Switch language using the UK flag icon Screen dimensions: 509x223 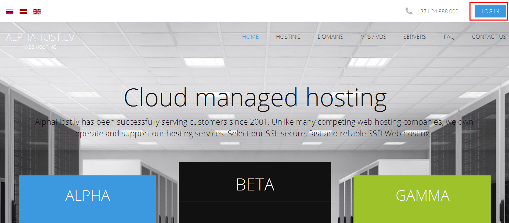pos(37,11)
